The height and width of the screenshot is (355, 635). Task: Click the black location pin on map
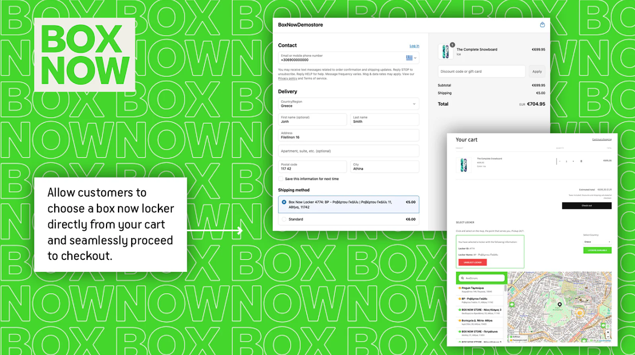pos(560,305)
